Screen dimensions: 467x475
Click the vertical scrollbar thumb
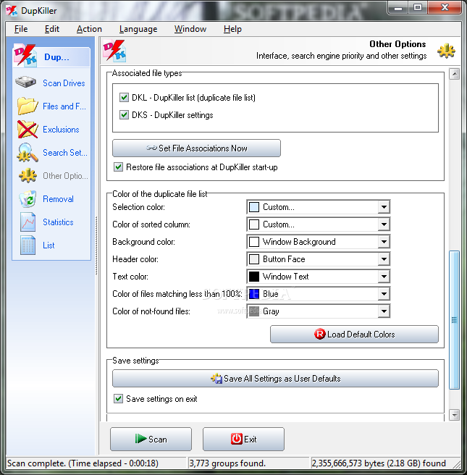pos(454,319)
